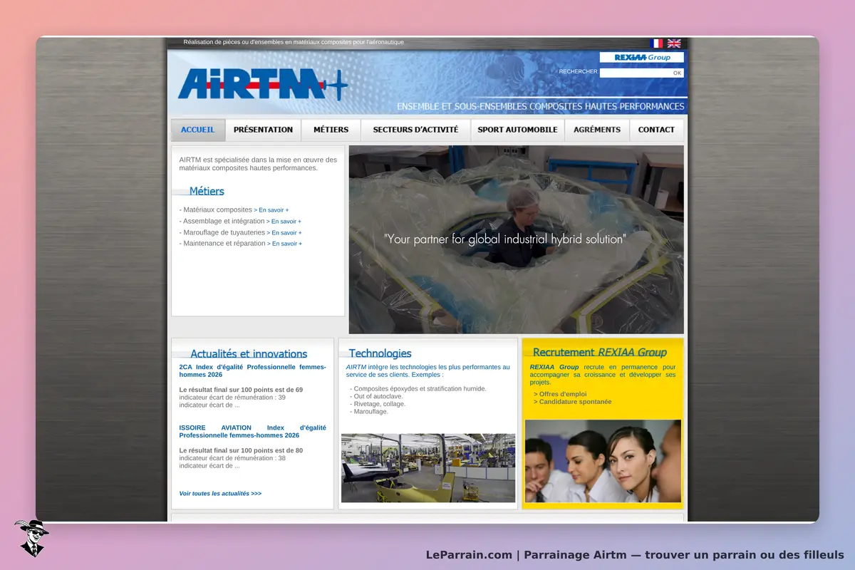Switch site to English via UK flag

tap(674, 43)
